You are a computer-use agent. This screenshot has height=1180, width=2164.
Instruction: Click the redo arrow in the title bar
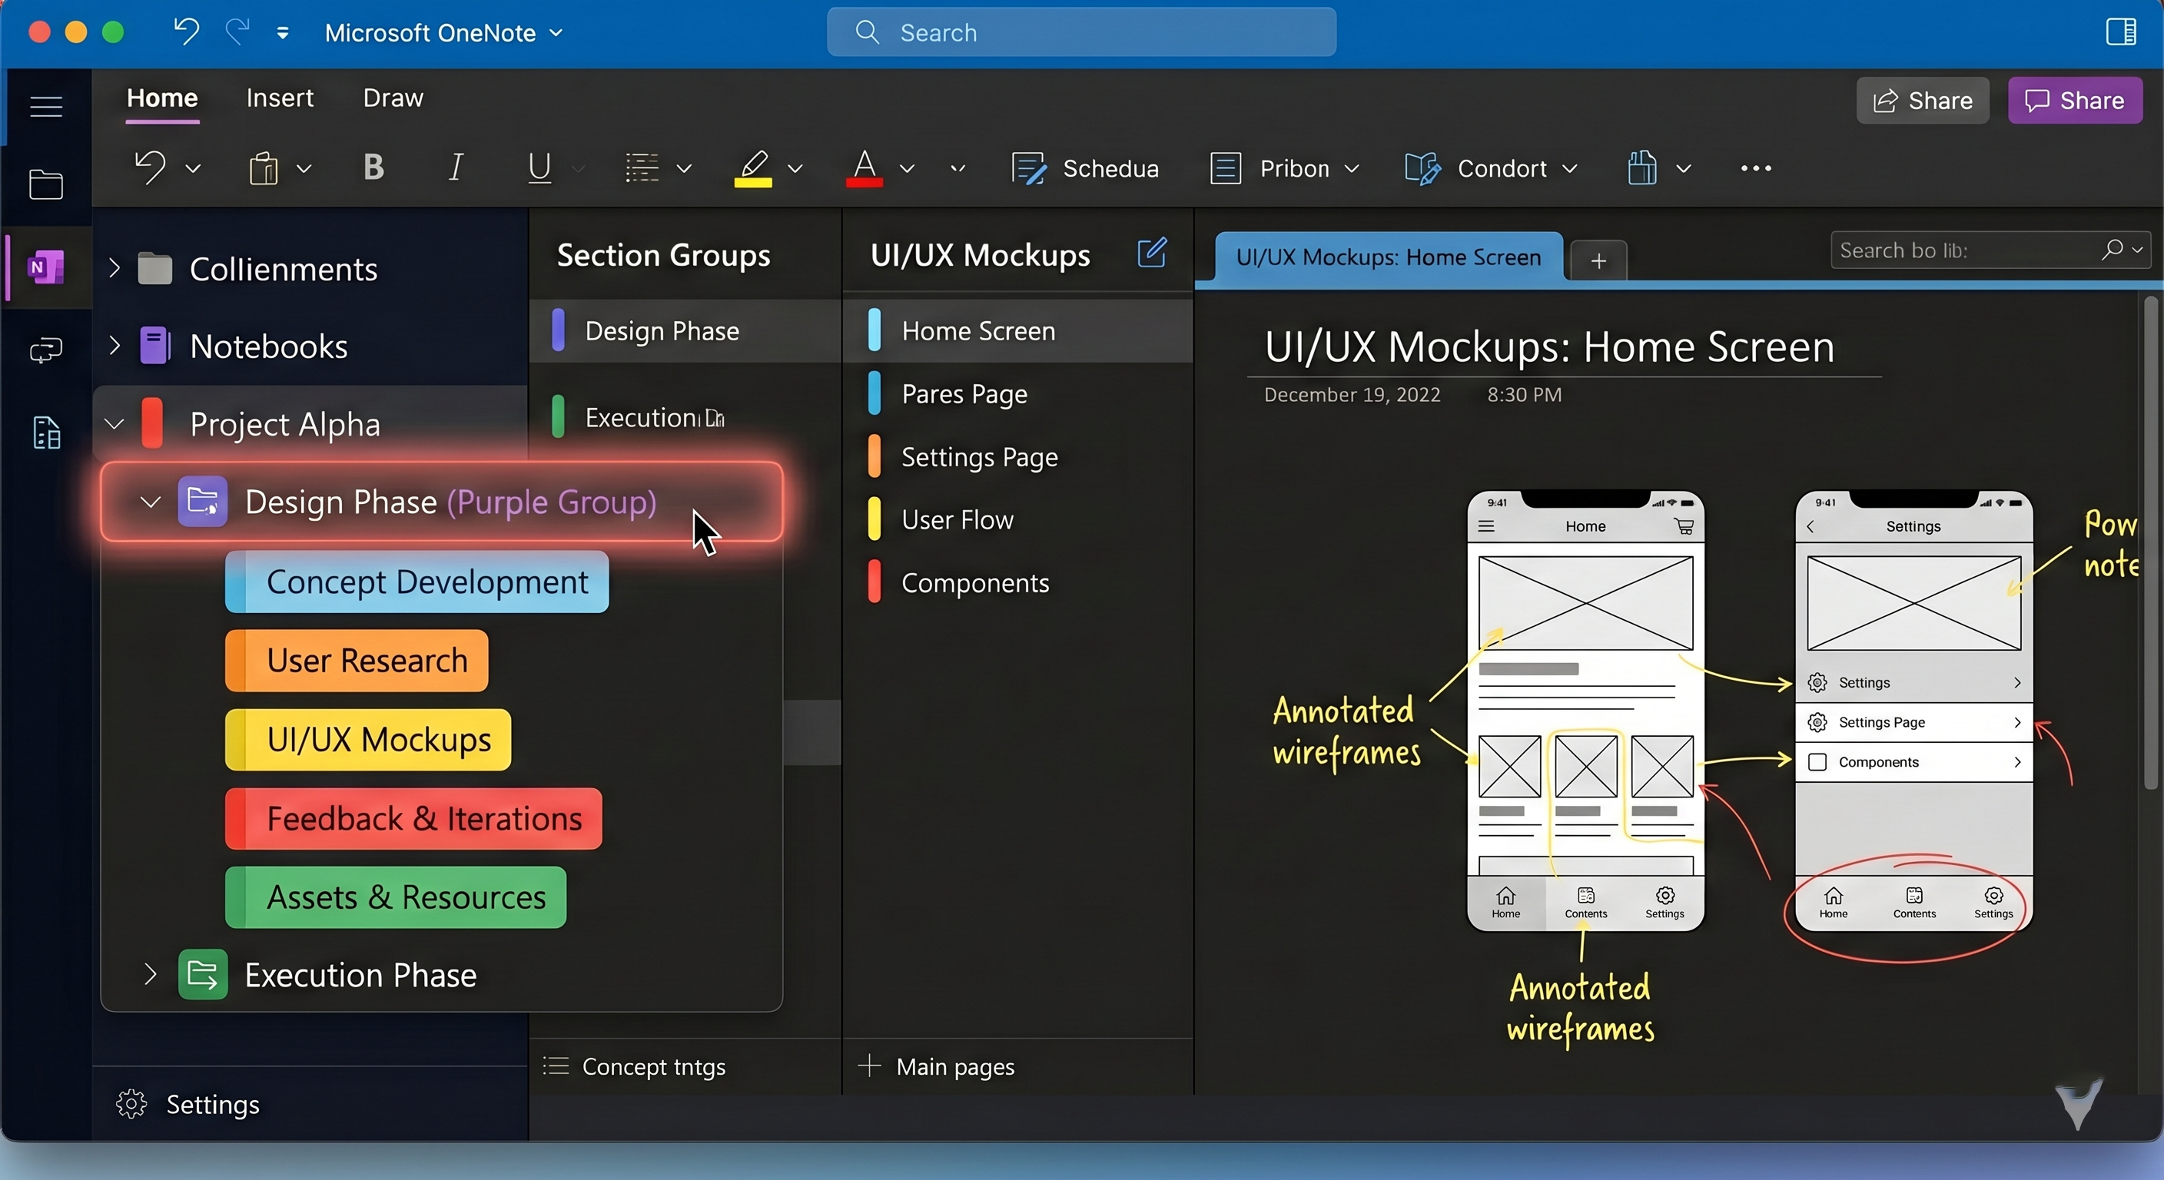[x=237, y=32]
